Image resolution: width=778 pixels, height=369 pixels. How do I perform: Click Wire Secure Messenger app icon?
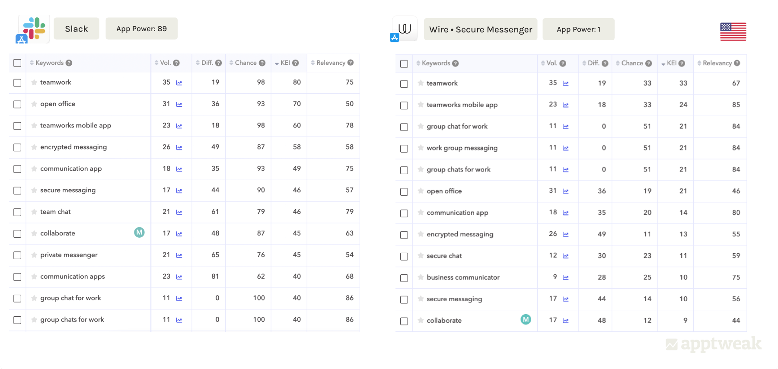coord(405,29)
